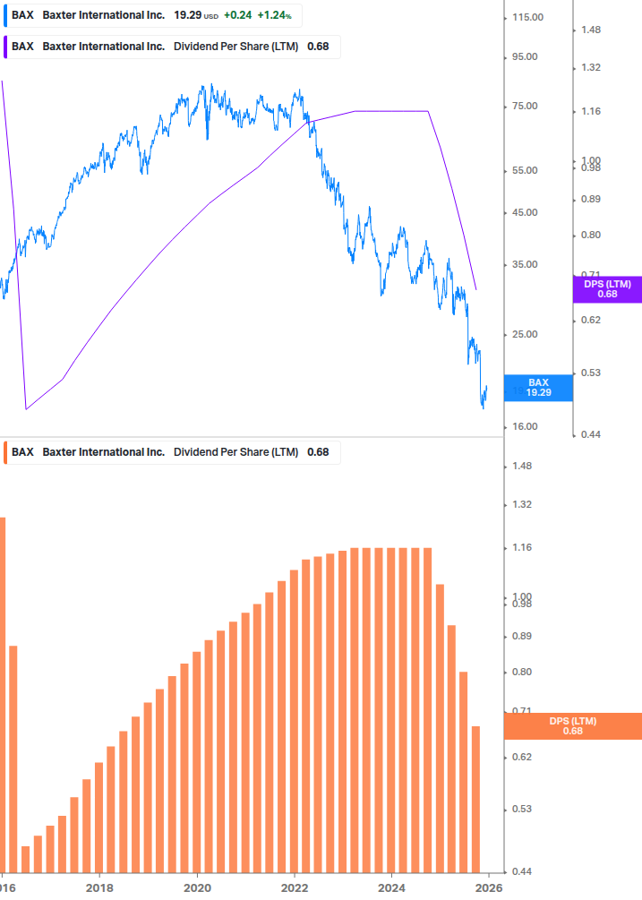Click the 2024 label on time axis
Screen dimensions: 642x900
tap(391, 888)
